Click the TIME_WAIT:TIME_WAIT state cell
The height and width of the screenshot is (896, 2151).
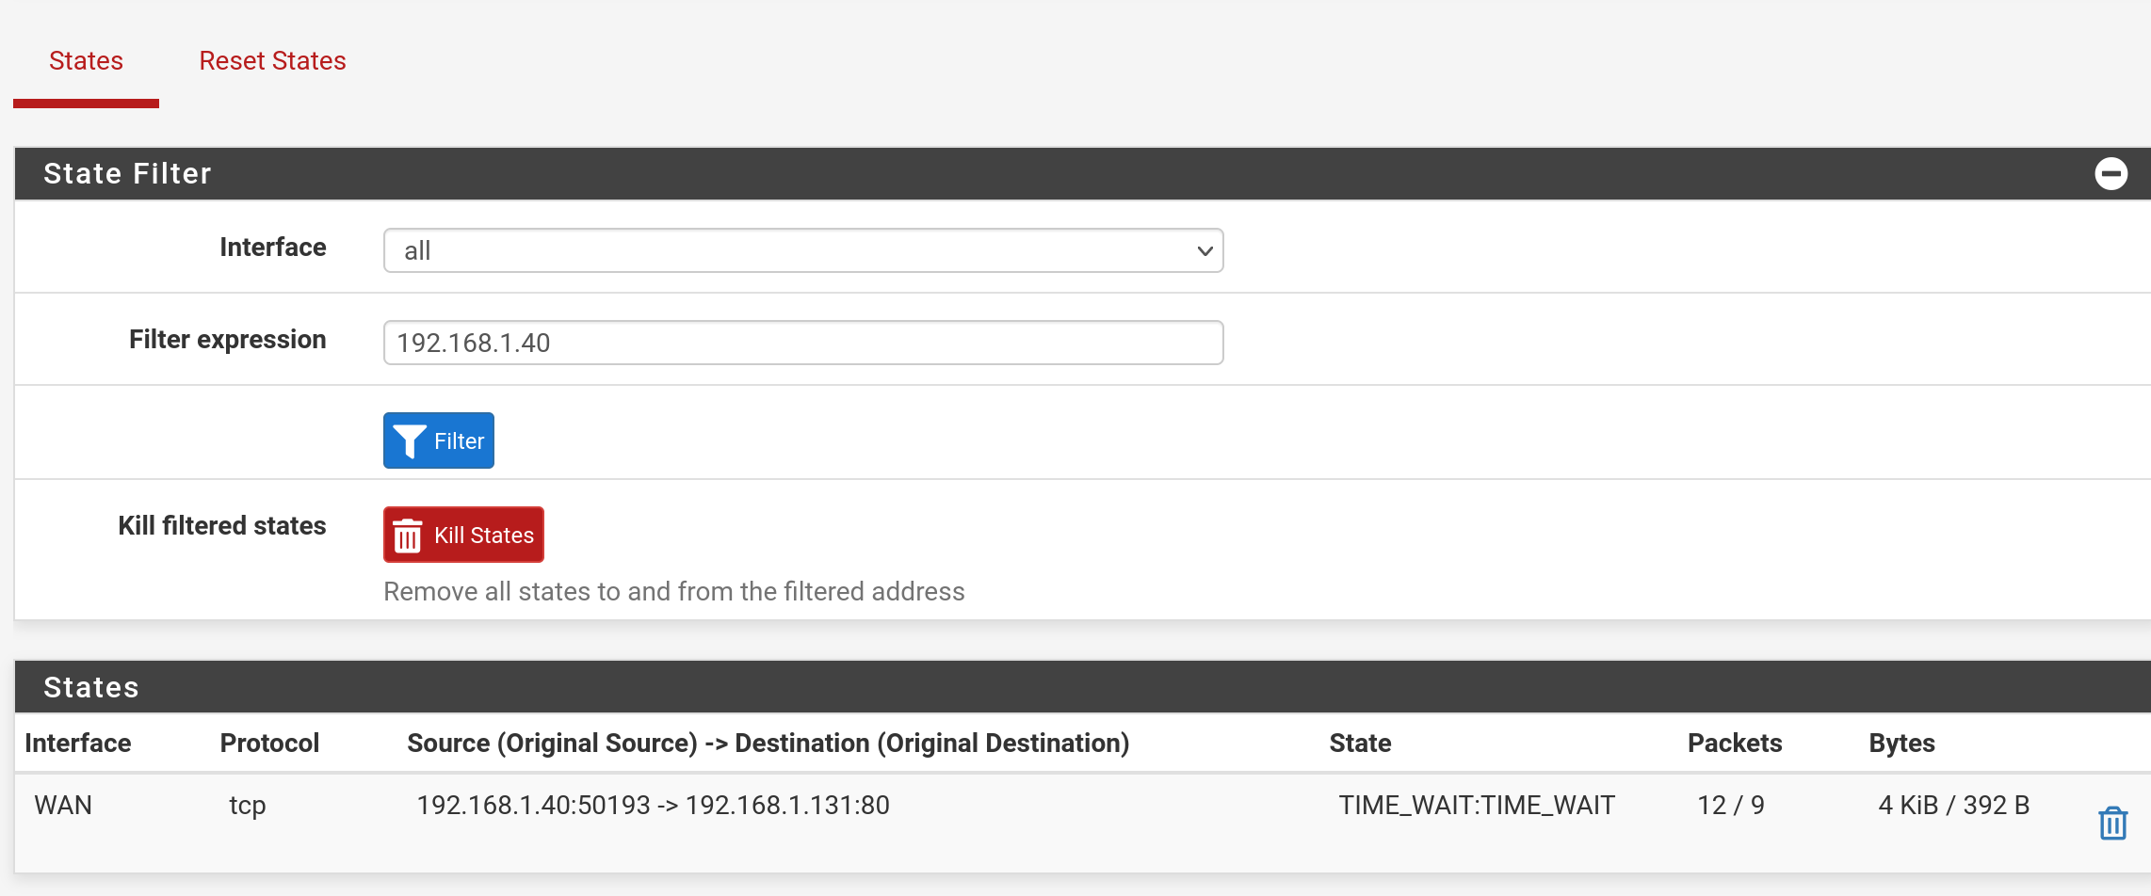1477,805
